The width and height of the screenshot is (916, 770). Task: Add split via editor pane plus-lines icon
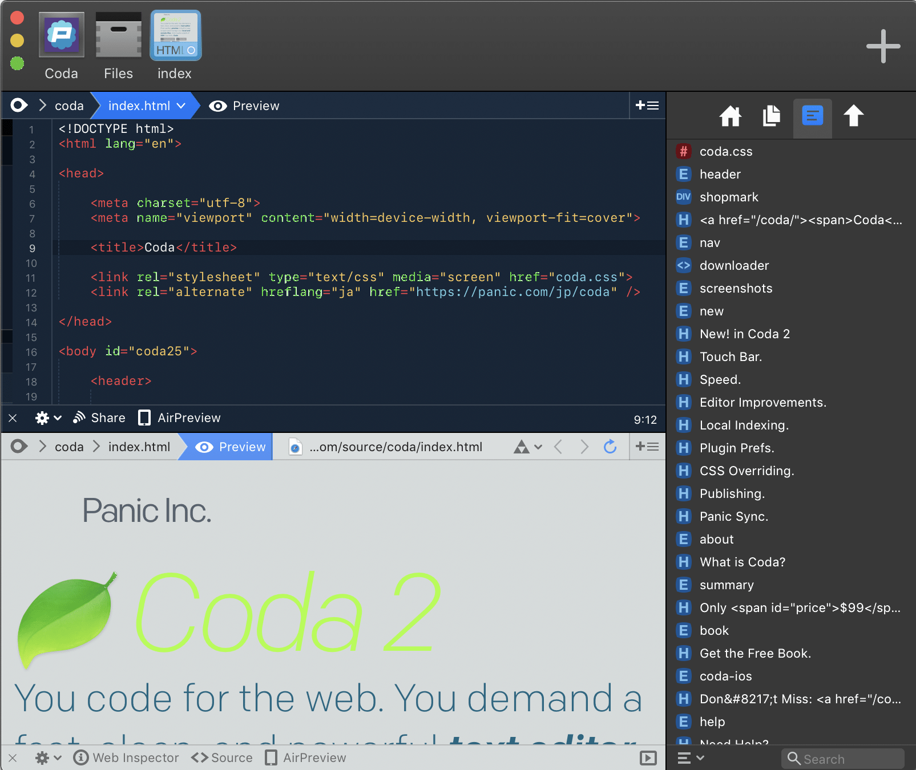[647, 106]
